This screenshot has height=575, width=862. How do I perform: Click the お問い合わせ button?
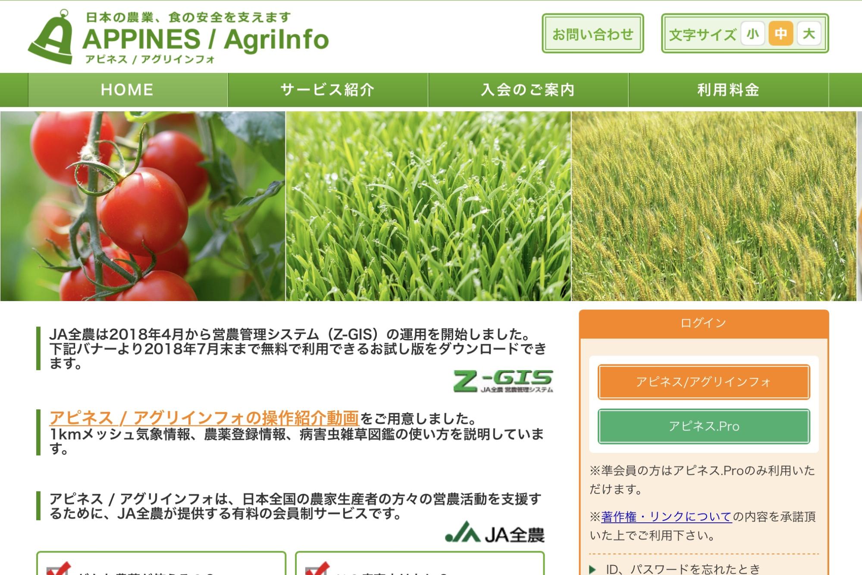[x=592, y=34]
